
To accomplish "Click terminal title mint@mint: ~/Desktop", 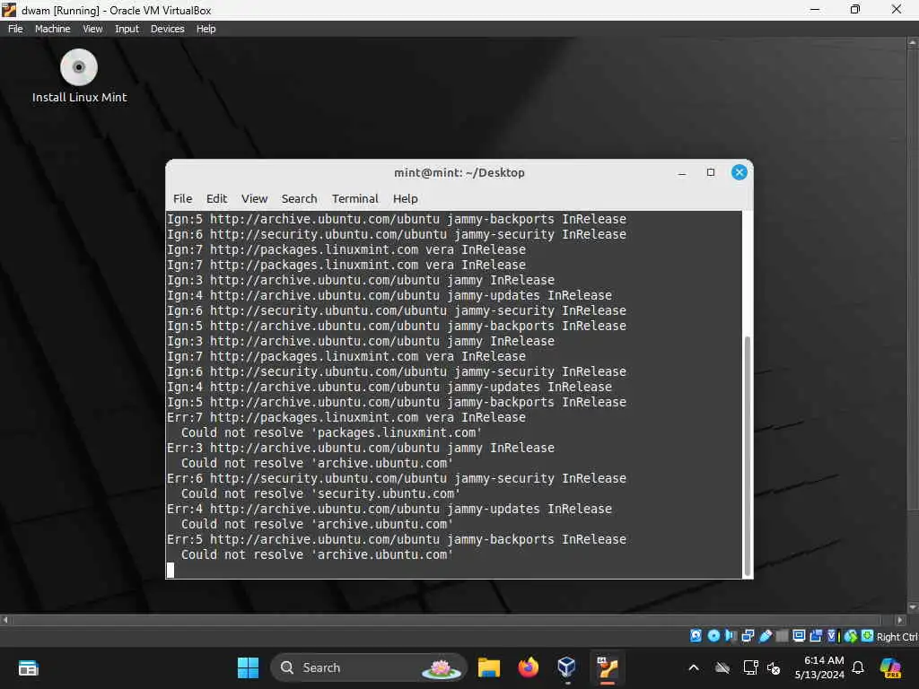I will [x=459, y=173].
